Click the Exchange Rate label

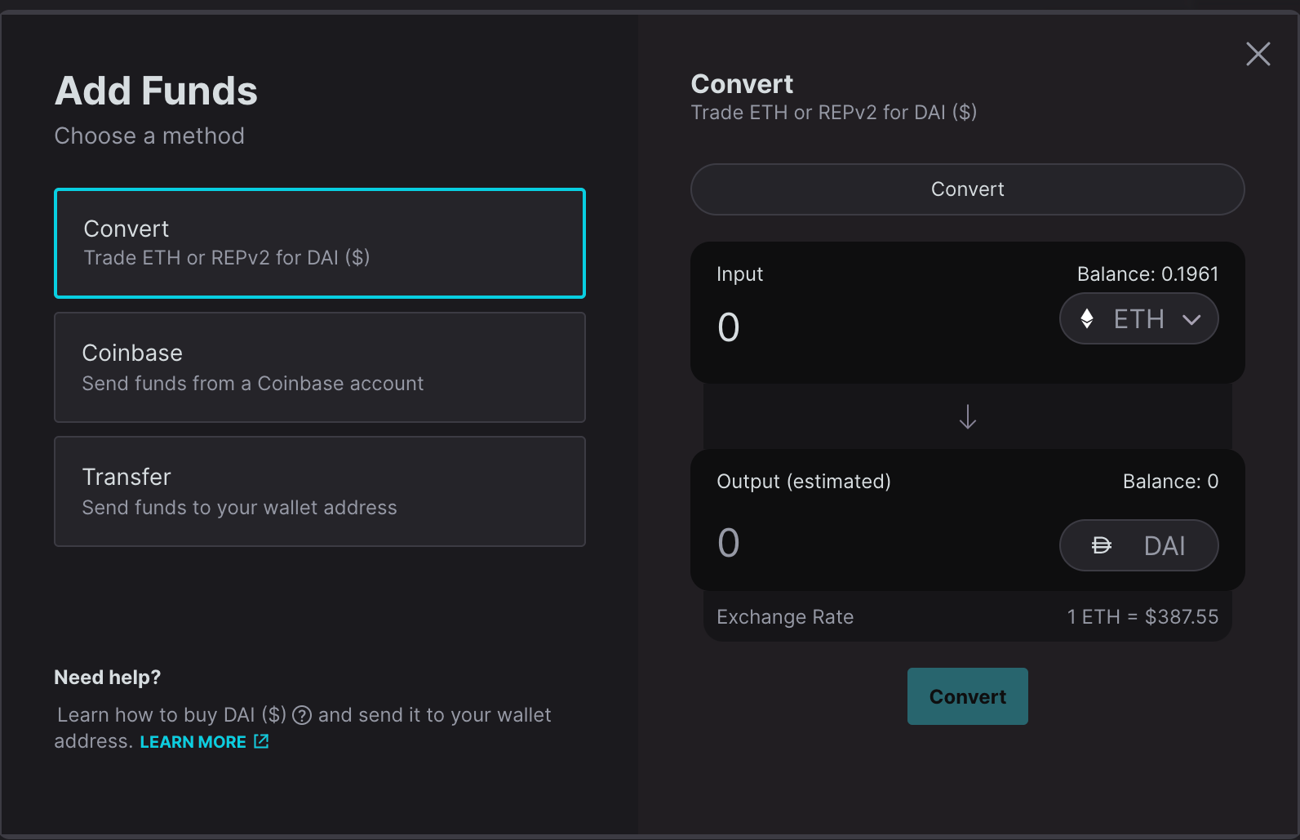click(785, 617)
